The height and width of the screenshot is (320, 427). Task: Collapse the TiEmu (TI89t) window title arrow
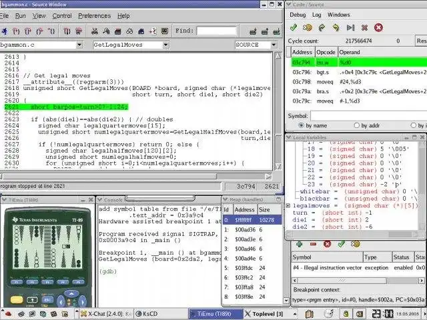pyautogui.click(x=4, y=200)
